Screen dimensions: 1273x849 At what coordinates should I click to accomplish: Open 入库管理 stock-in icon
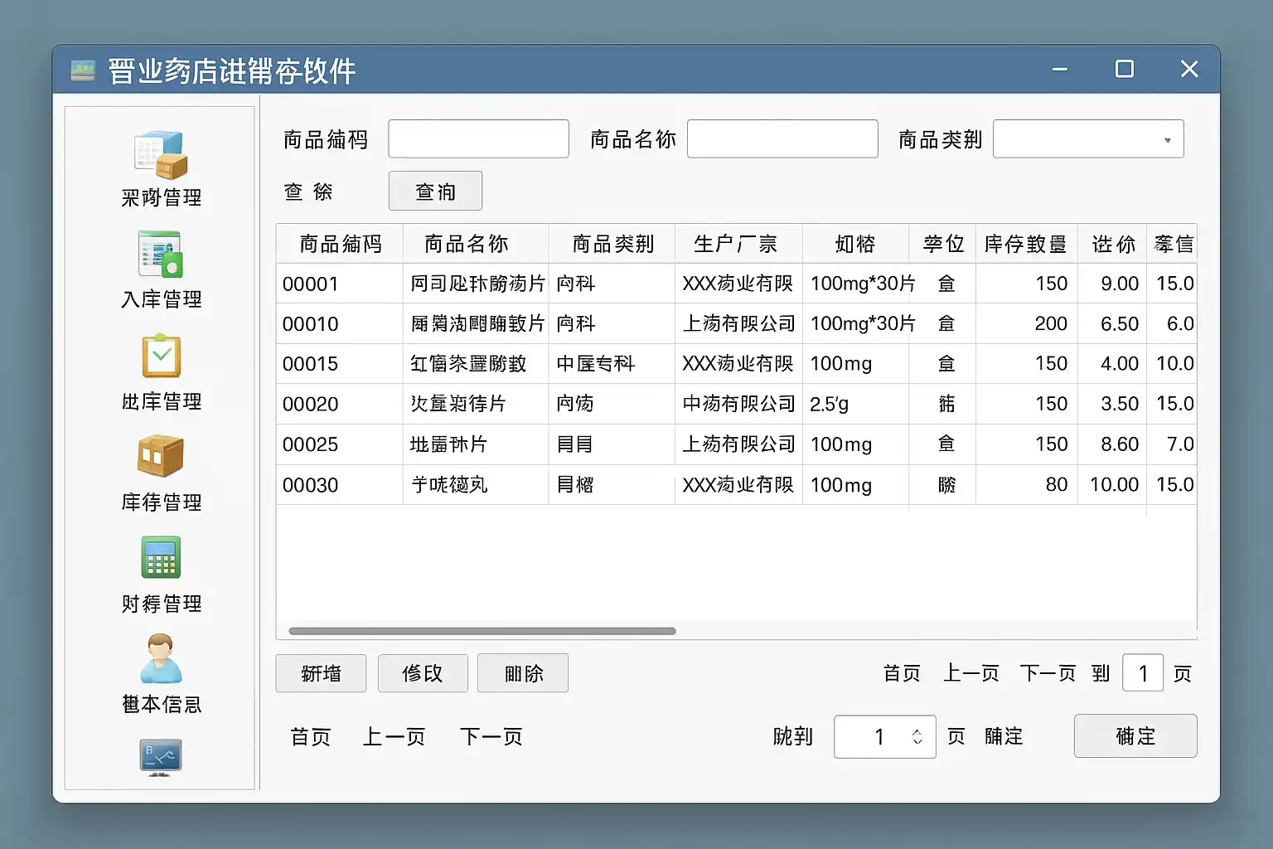click(161, 255)
